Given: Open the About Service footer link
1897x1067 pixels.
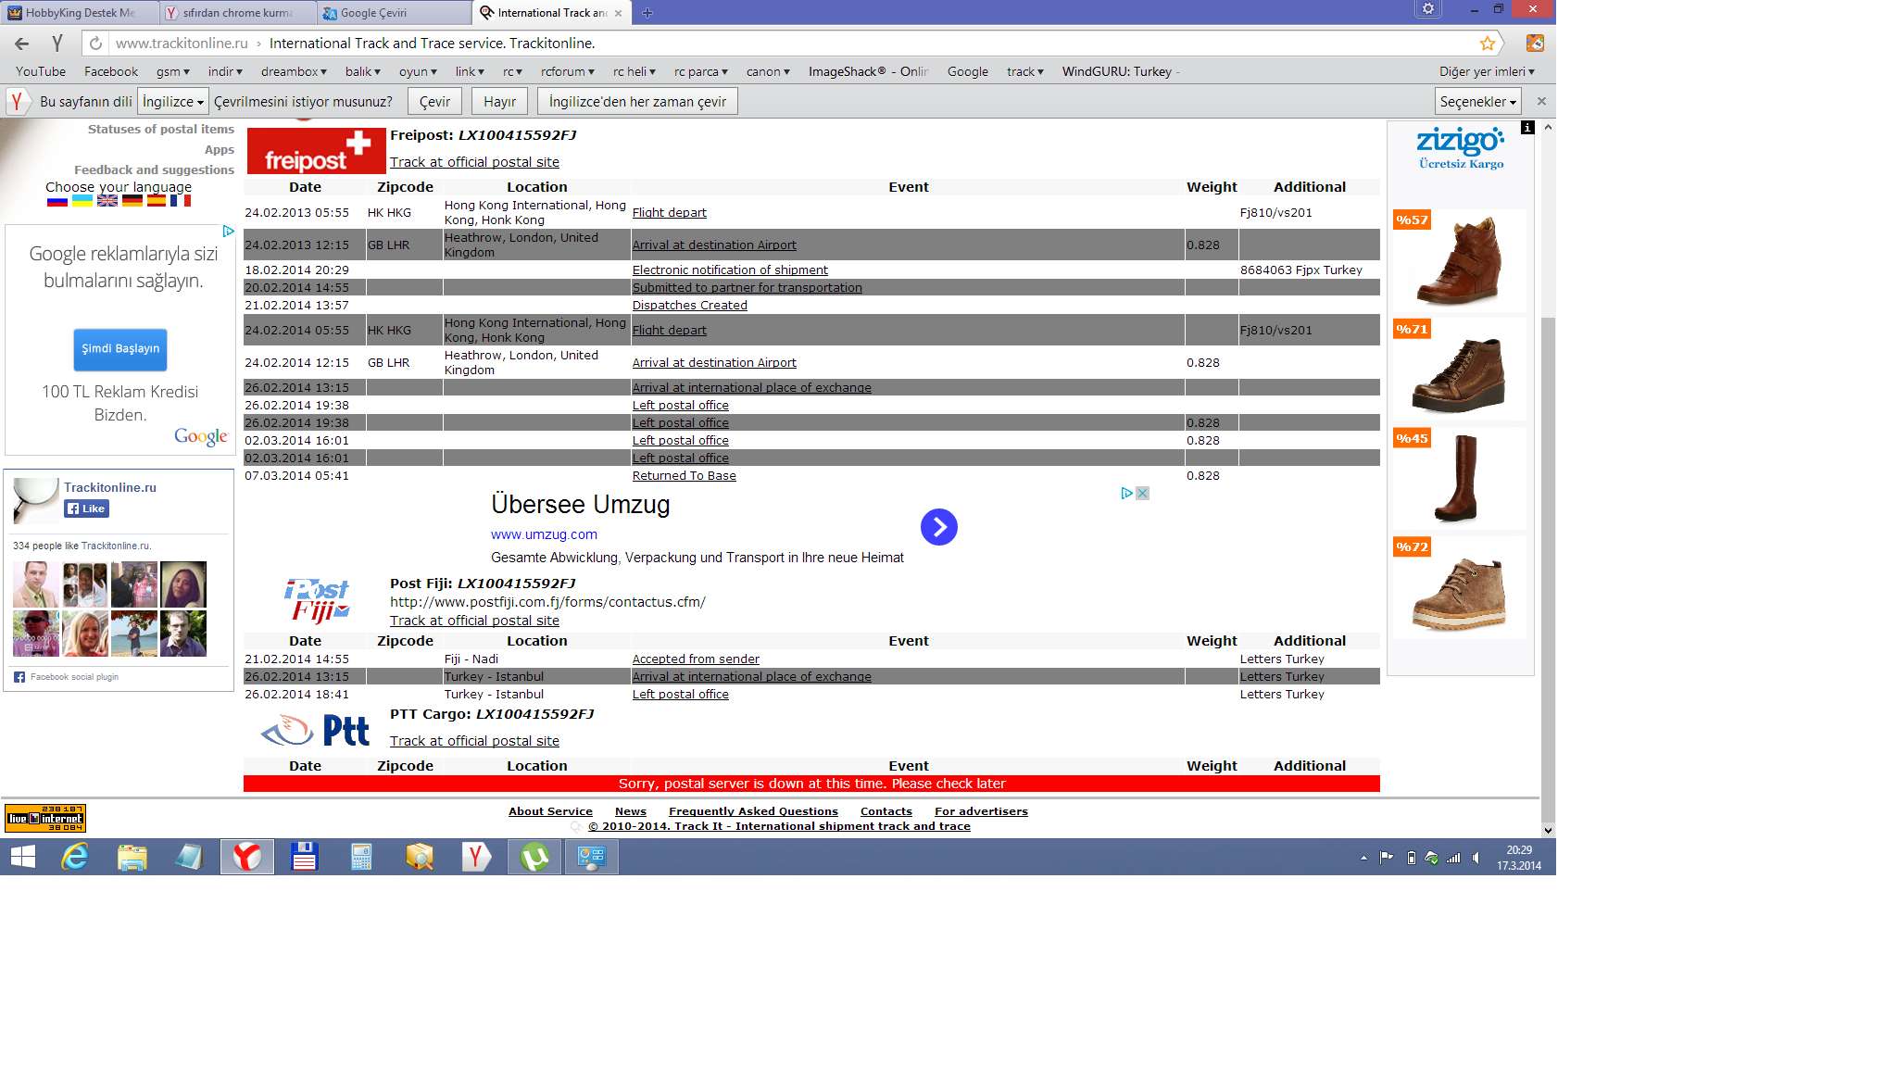Looking at the screenshot, I should click(x=550, y=811).
